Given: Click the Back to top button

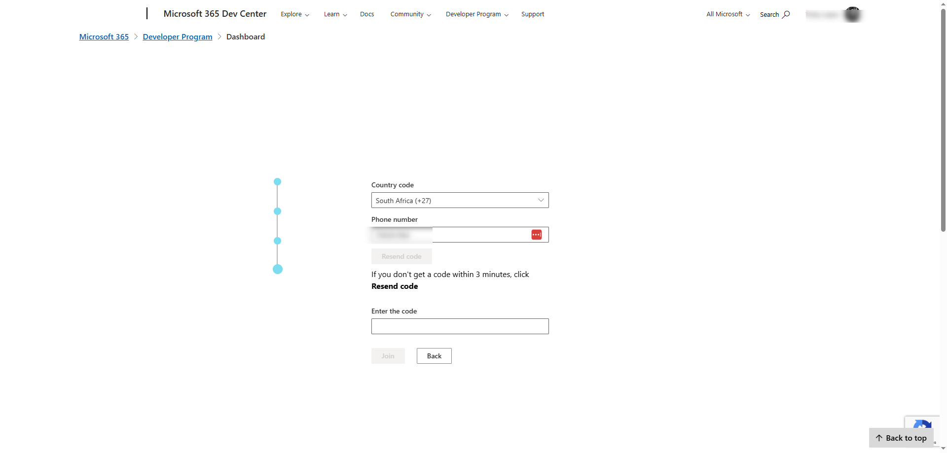Looking at the screenshot, I should [x=901, y=438].
